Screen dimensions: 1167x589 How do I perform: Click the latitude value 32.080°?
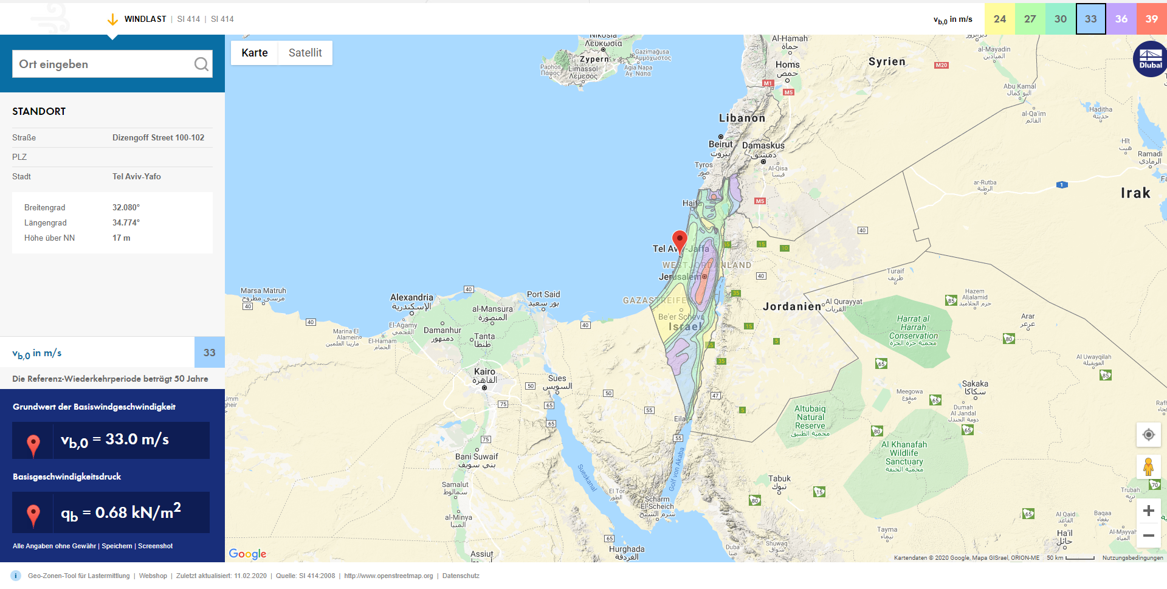click(x=126, y=207)
